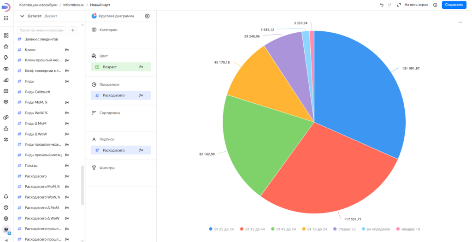Viewport: 472px width, 242px height.
Task: Open the apps grid icon below logo
Action: (x=6, y=18)
